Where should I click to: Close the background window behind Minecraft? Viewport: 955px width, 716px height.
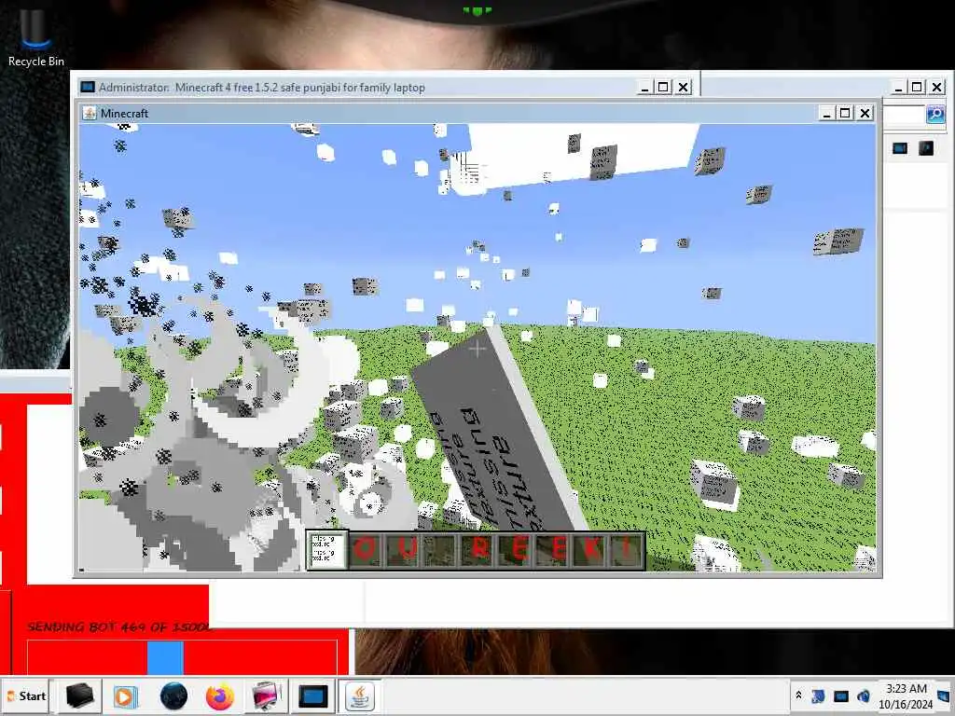pyautogui.click(x=936, y=87)
